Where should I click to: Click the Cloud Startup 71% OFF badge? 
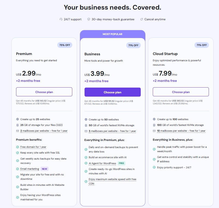click(x=202, y=45)
